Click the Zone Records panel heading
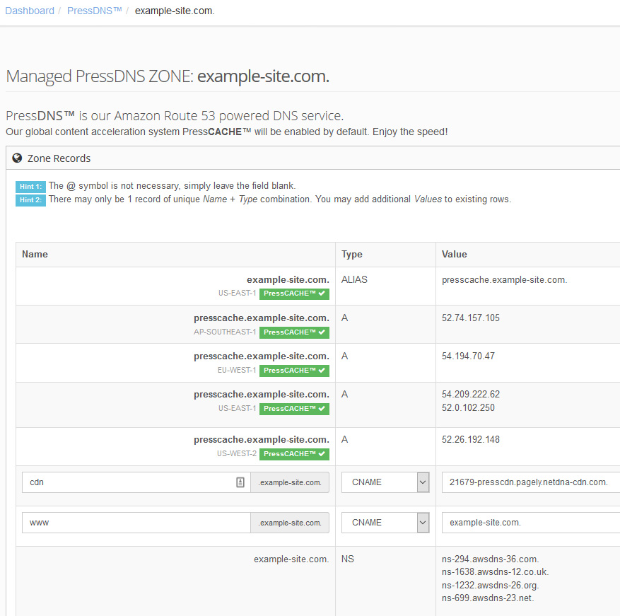Screen dimensions: 620x616 click(59, 158)
